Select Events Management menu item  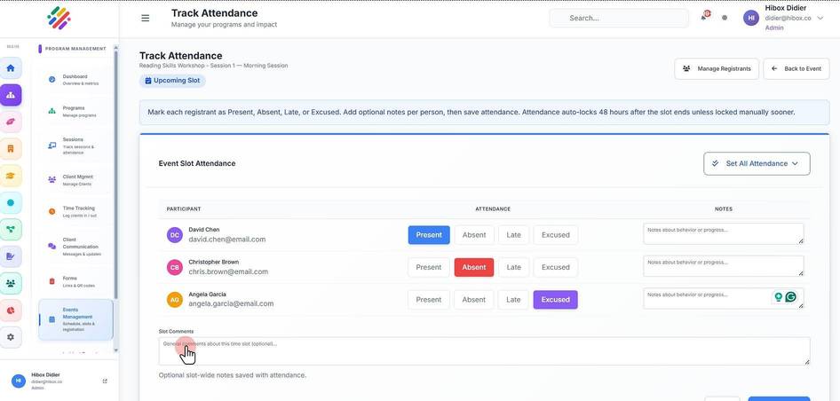click(76, 319)
